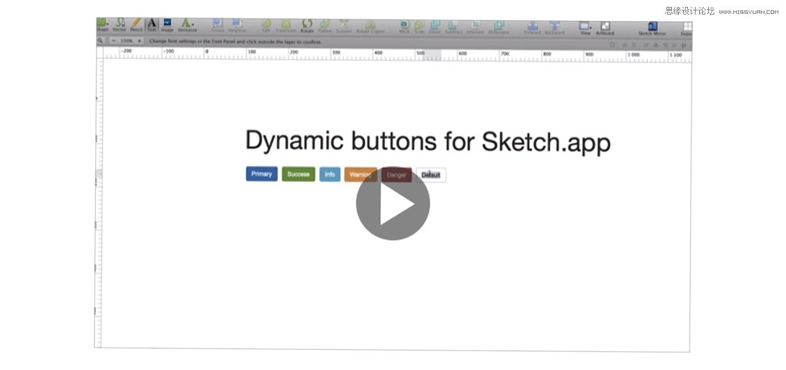Click the Image tool icon

[x=167, y=25]
